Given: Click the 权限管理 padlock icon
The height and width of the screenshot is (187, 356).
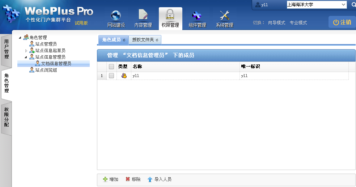Looking at the screenshot, I should tap(170, 15).
